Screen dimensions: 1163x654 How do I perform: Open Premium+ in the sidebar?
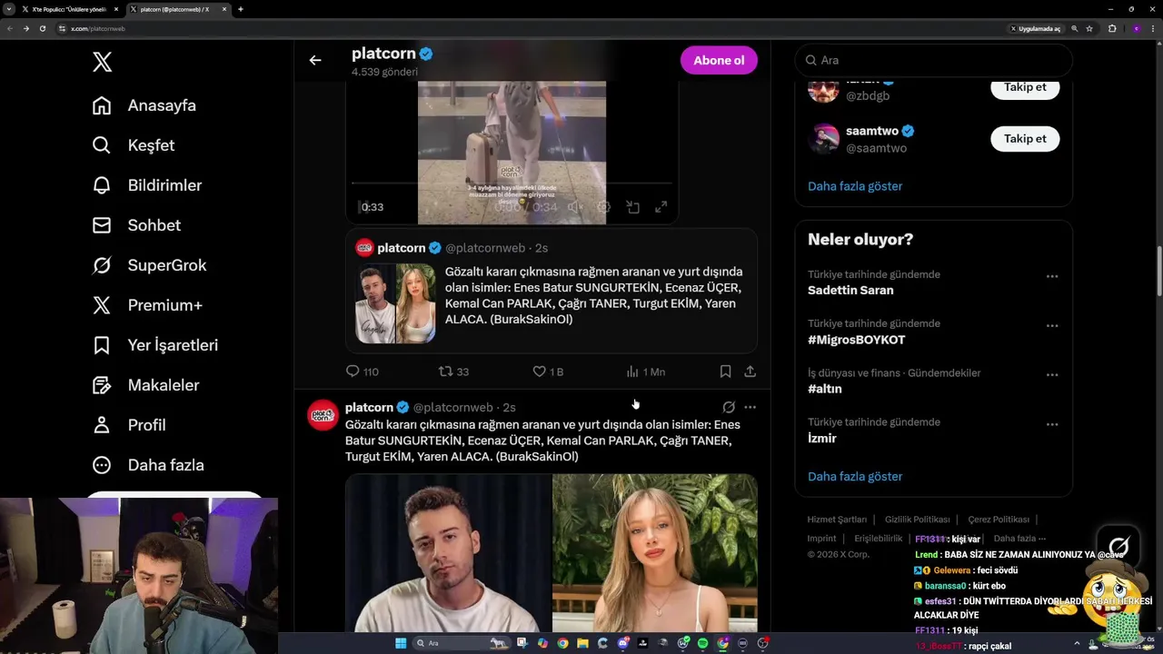coord(147,305)
